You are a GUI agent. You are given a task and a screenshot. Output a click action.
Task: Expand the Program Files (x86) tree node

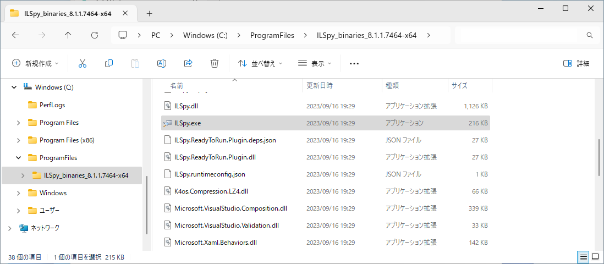tap(19, 140)
